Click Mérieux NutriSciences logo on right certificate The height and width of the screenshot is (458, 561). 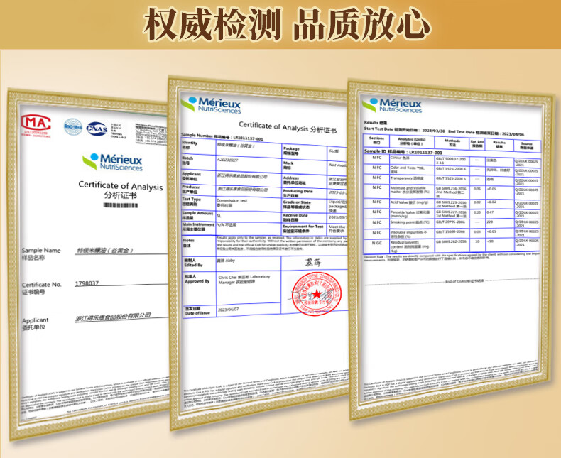click(x=392, y=106)
